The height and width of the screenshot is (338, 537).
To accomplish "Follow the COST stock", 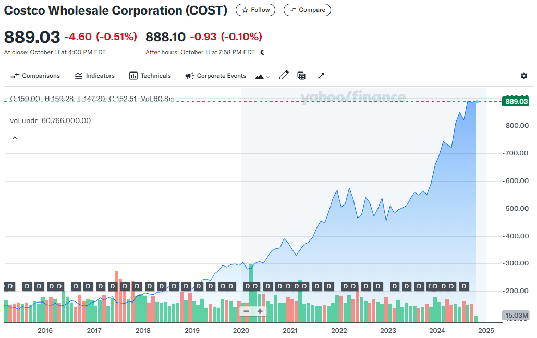I will (x=255, y=10).
